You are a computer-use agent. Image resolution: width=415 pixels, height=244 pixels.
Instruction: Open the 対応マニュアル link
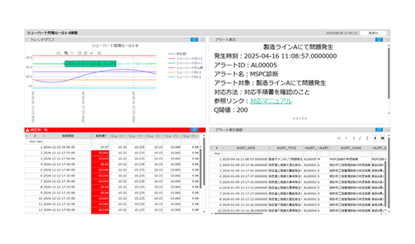point(271,101)
